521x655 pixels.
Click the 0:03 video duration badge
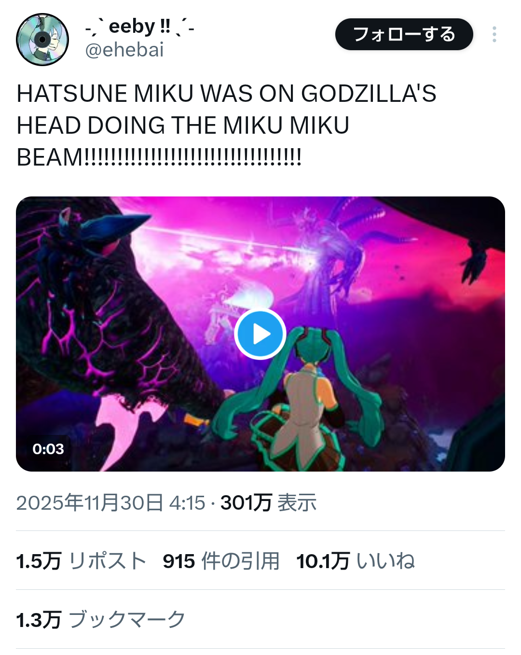click(x=48, y=449)
